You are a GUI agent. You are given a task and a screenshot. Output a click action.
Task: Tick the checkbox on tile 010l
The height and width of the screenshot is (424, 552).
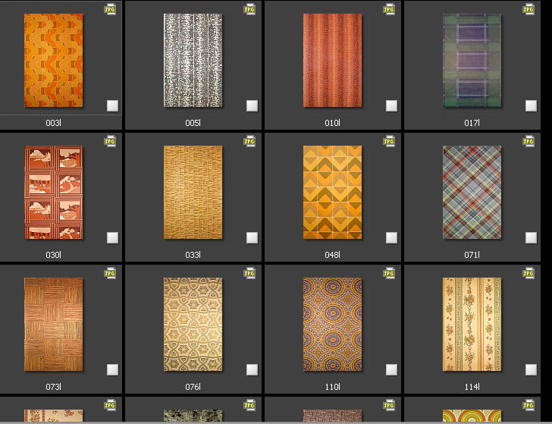tap(391, 105)
